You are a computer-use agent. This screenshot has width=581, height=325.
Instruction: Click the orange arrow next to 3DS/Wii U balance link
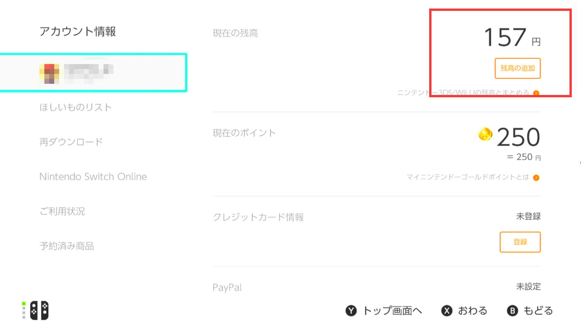(x=536, y=93)
